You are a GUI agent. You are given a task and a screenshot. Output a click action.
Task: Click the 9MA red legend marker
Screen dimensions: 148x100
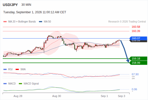point(17,69)
